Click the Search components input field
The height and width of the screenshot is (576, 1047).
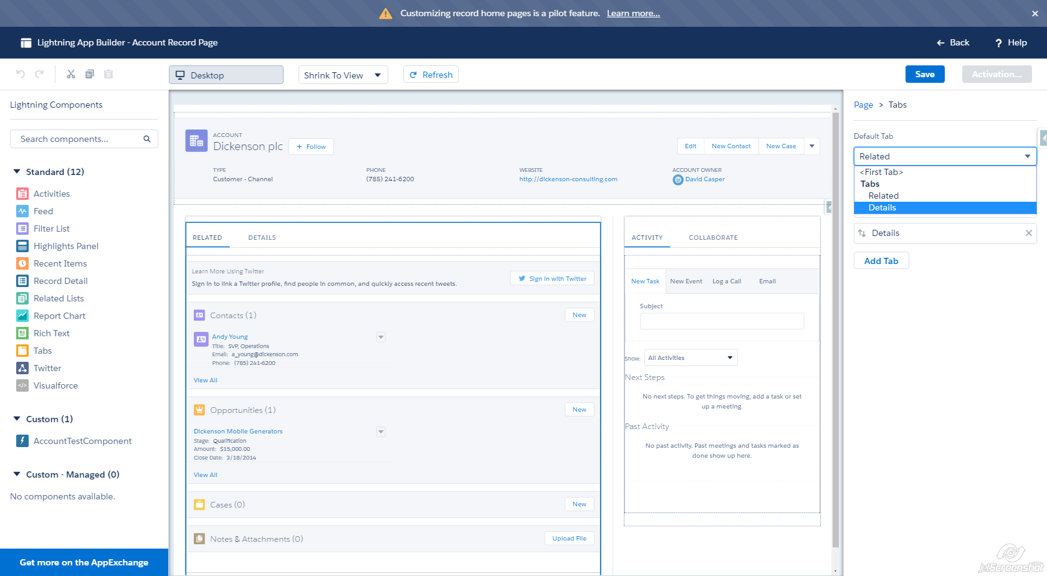point(78,139)
